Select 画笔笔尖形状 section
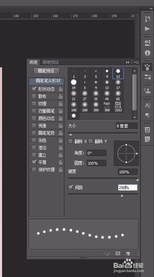 pos(46,81)
